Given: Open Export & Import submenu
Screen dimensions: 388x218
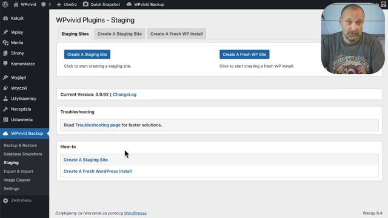Looking at the screenshot, I should (18, 171).
